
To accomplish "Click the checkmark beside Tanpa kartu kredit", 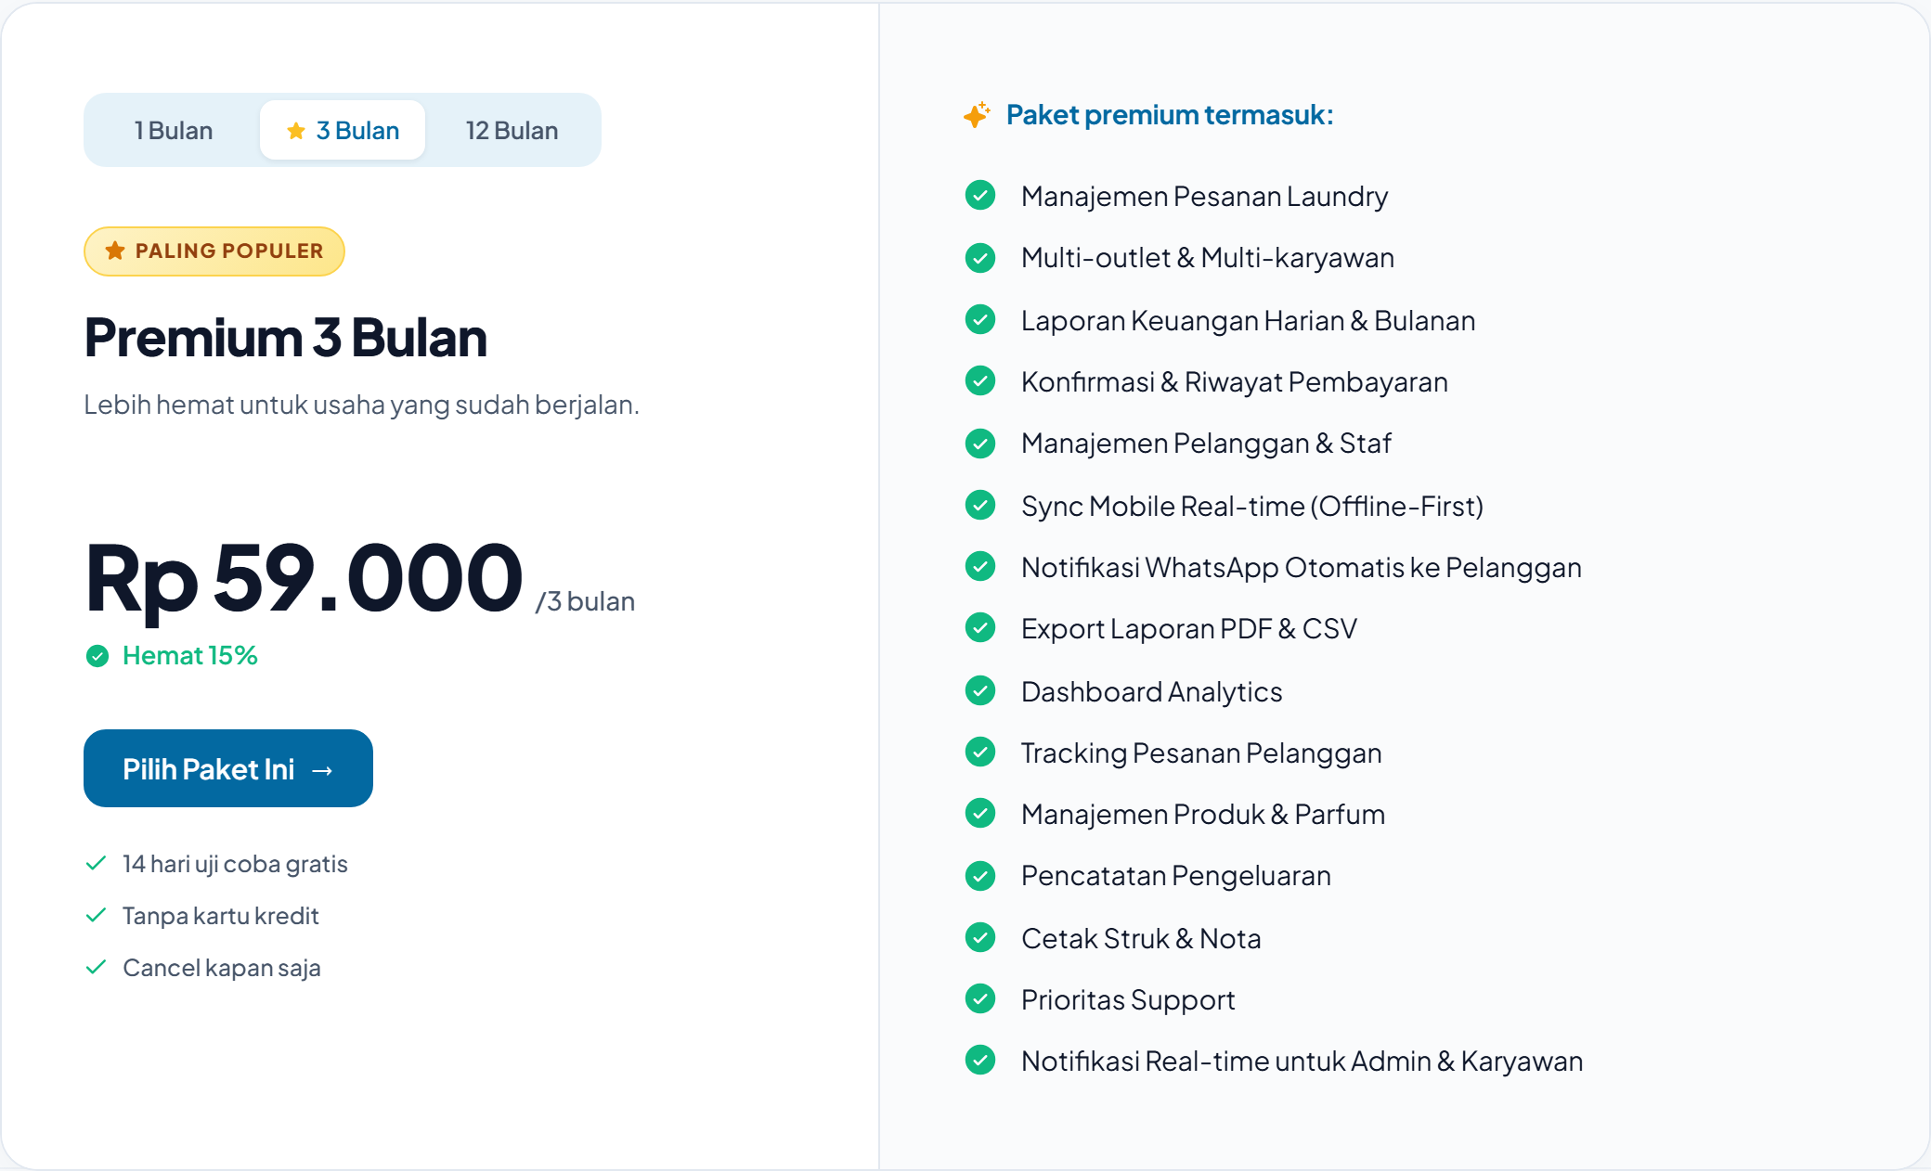I will [96, 916].
